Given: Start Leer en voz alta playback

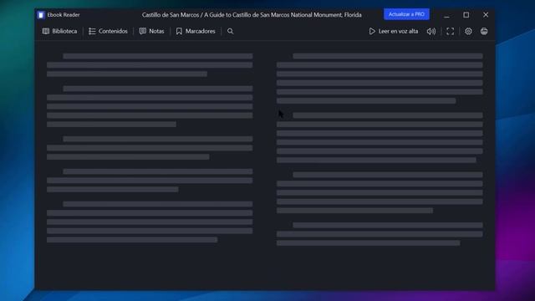Looking at the screenshot, I should coord(393,31).
